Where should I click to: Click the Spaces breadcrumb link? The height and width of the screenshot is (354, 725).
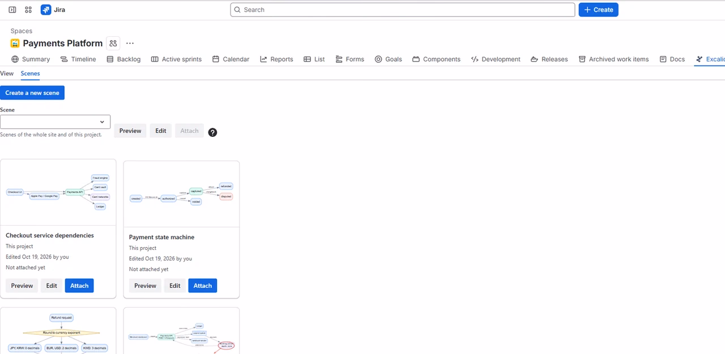22,31
